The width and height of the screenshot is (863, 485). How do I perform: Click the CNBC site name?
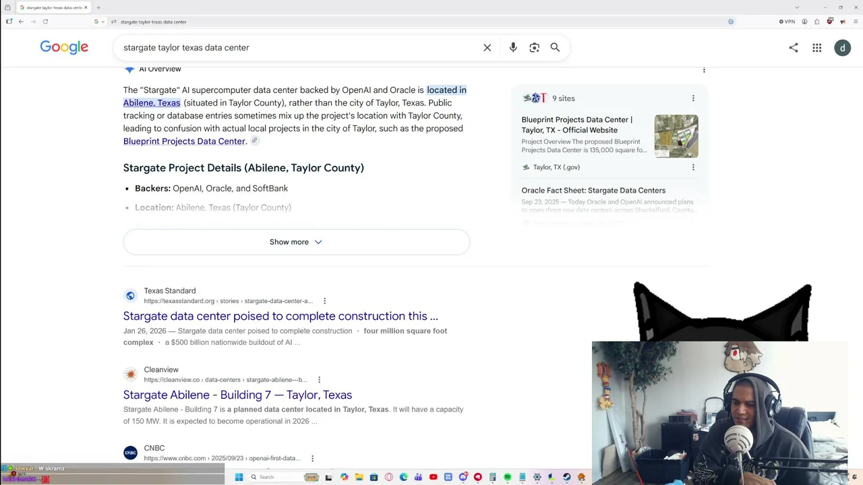point(154,448)
